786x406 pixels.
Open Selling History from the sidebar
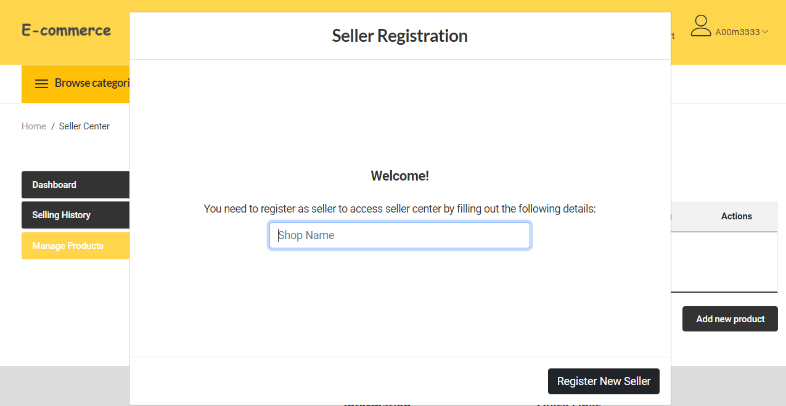[62, 215]
